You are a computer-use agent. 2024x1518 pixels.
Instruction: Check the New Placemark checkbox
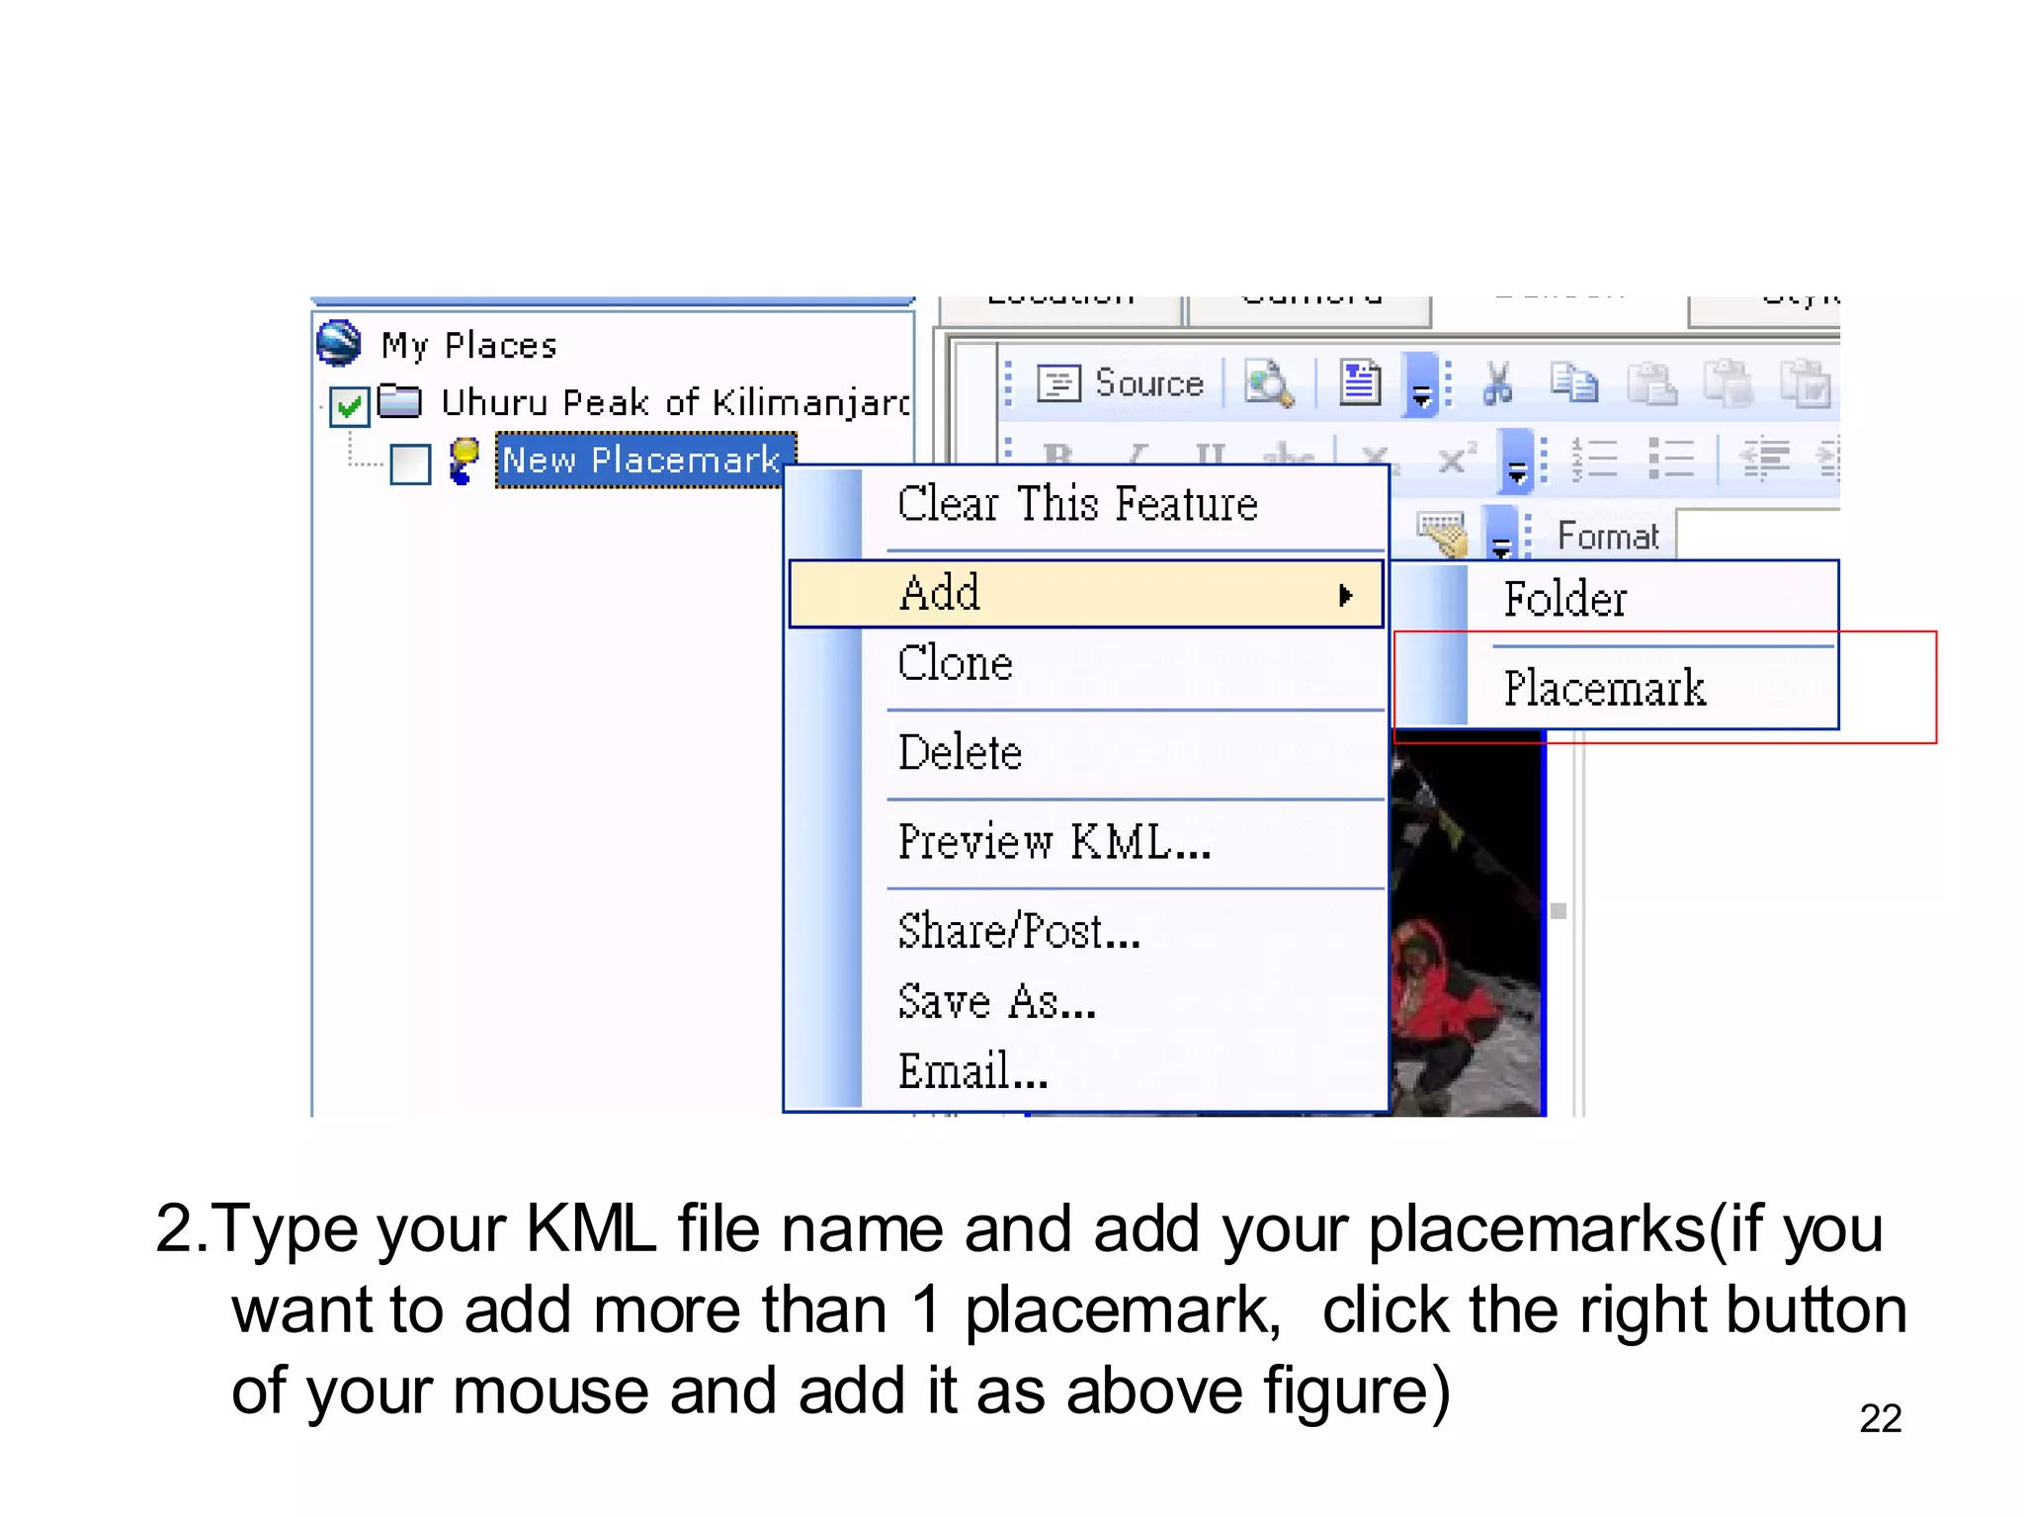tap(410, 464)
